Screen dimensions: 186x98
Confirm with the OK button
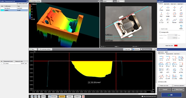172,95
